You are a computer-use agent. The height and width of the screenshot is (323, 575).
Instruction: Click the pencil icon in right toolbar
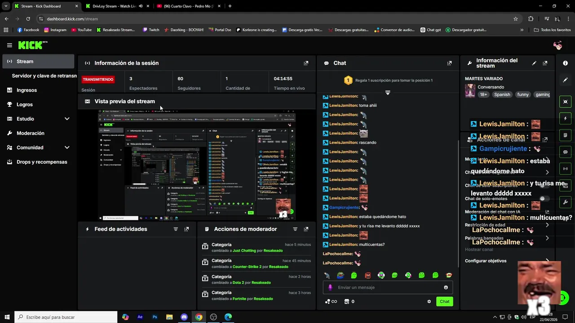click(x=566, y=80)
